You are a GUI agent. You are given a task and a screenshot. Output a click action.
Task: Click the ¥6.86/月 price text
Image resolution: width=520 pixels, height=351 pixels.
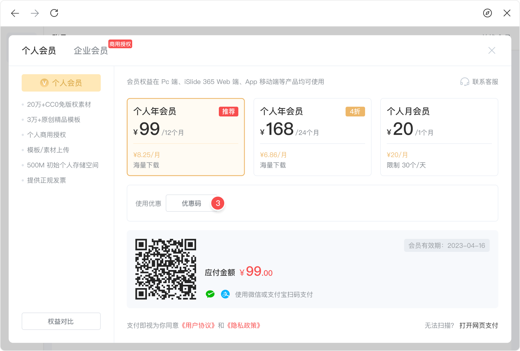[273, 155]
